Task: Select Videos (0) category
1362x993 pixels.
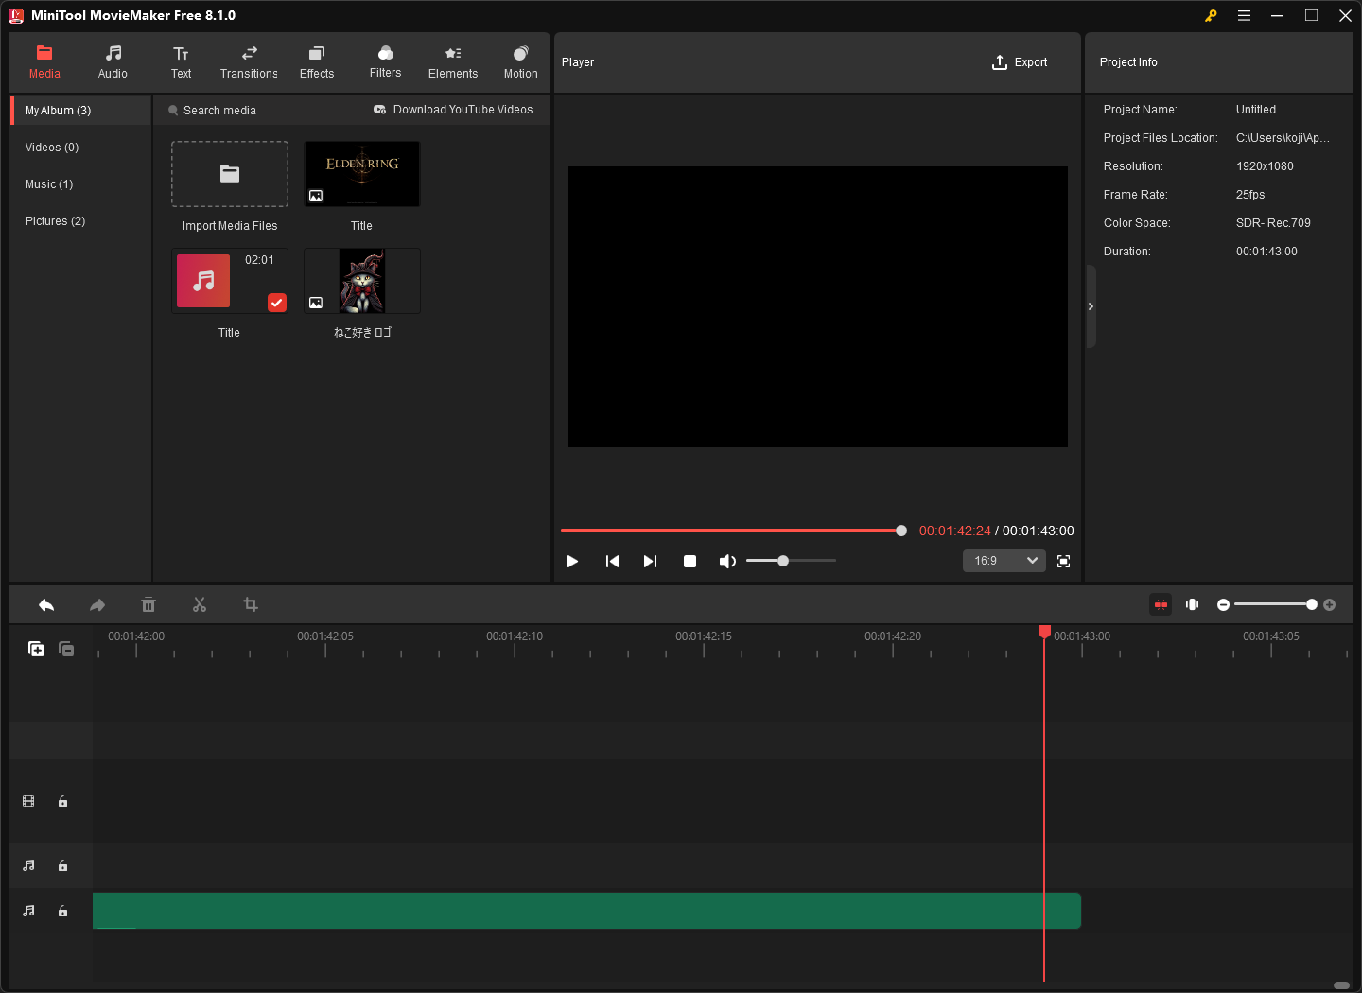Action: [81, 148]
